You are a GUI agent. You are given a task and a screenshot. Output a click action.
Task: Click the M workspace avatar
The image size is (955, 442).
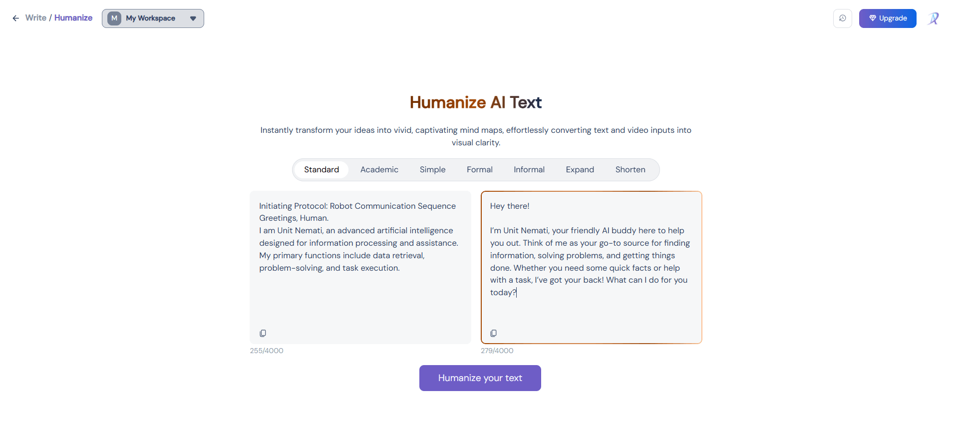point(114,18)
